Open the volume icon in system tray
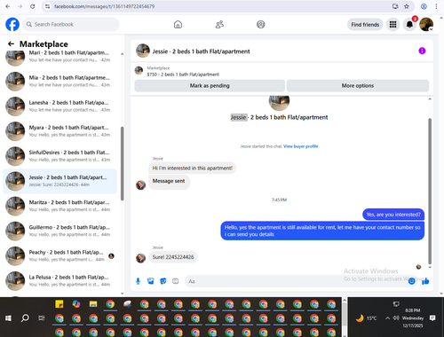The image size is (444, 337). tap(396, 318)
